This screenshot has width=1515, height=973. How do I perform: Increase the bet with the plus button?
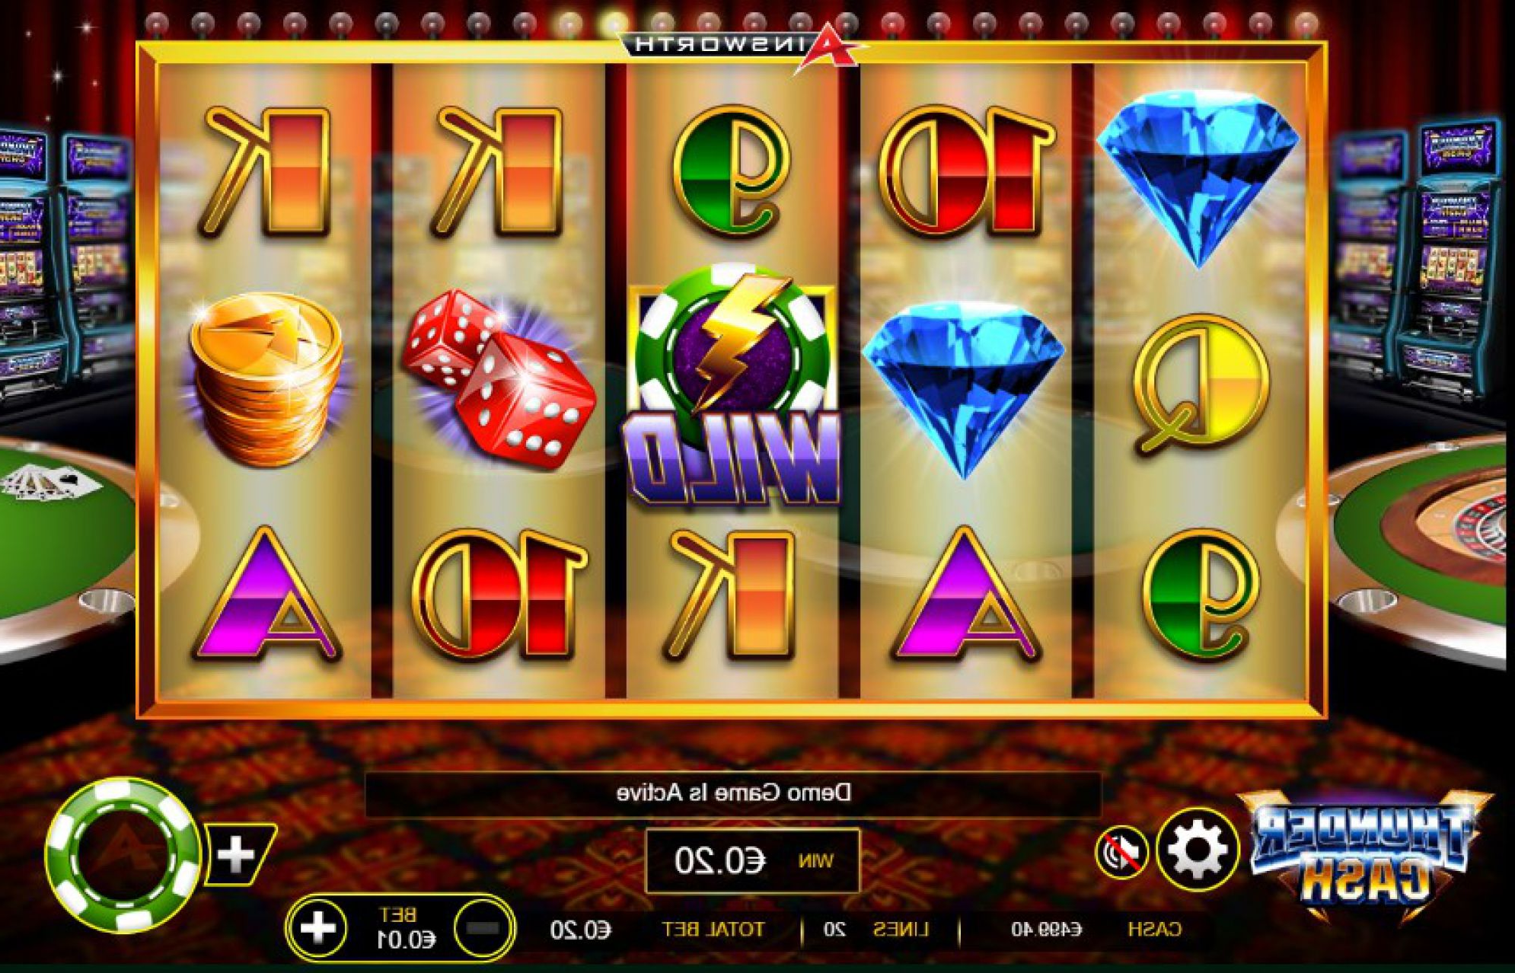tap(317, 927)
